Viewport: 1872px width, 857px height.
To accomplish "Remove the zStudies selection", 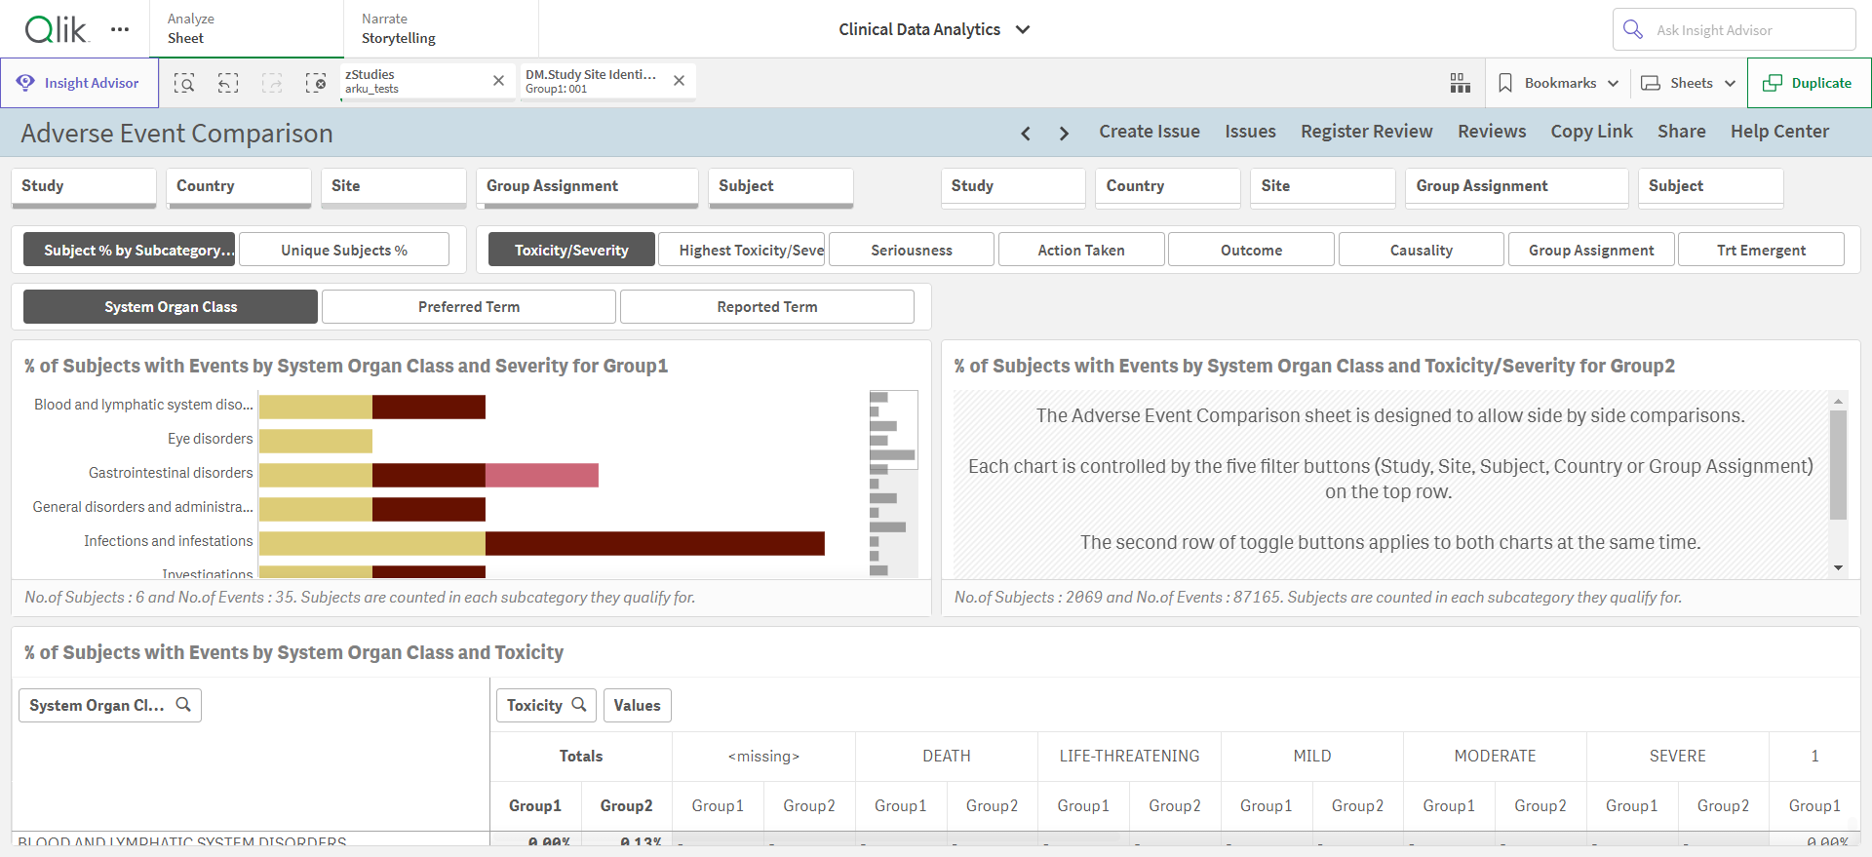I will click(498, 81).
